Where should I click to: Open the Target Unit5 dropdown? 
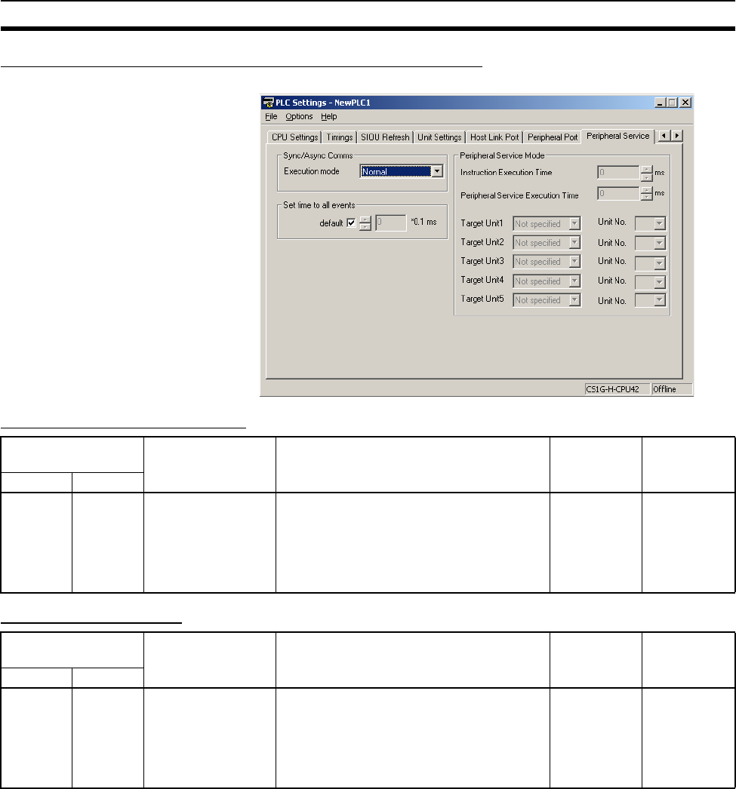[547, 300]
